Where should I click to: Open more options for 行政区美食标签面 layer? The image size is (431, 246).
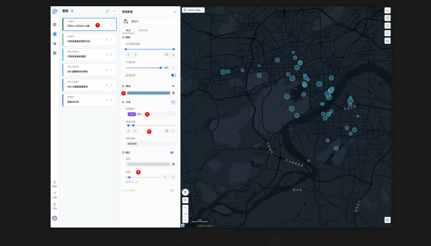pyautogui.click(x=111, y=54)
